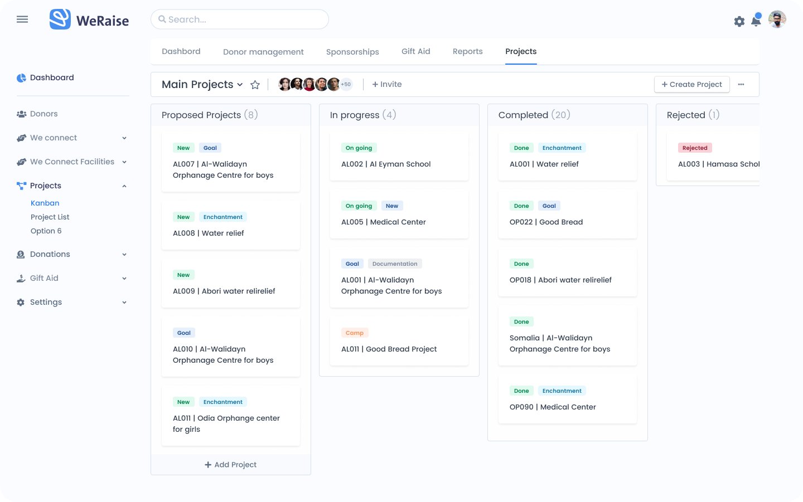803x502 pixels.
Task: Collapse the Projects sidebar section chevron
Action: pyautogui.click(x=124, y=186)
